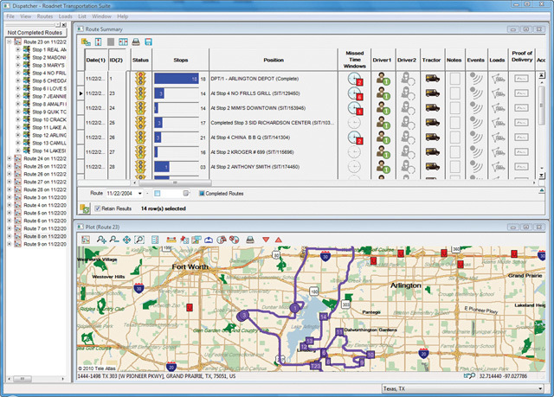This screenshot has width=554, height=397.
Task: Click zoom in magnifier on Plot toolbar
Action: tap(101, 239)
